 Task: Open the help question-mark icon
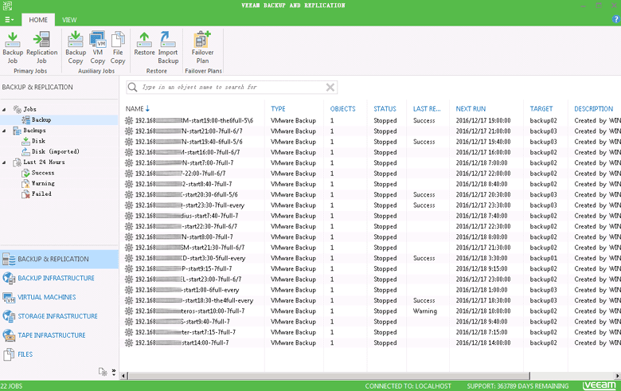(x=616, y=19)
